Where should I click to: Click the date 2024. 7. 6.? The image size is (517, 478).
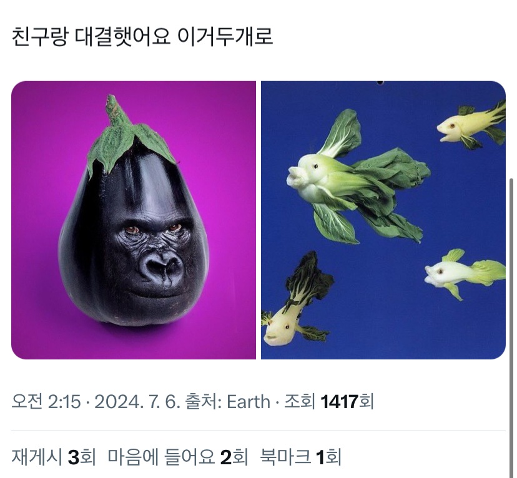[x=137, y=402]
